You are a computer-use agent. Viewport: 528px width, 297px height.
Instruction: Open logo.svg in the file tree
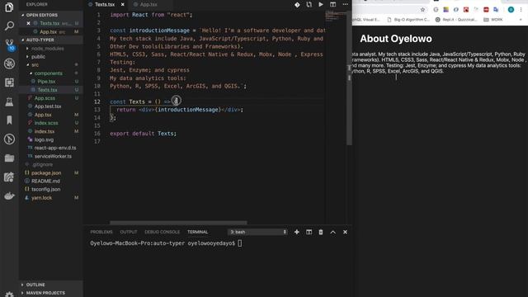[44, 139]
